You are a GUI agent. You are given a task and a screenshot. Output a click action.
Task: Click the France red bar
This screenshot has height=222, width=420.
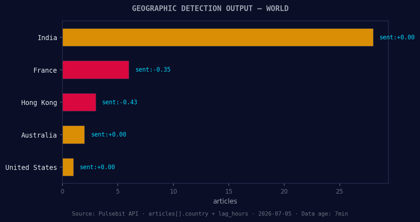(96, 70)
